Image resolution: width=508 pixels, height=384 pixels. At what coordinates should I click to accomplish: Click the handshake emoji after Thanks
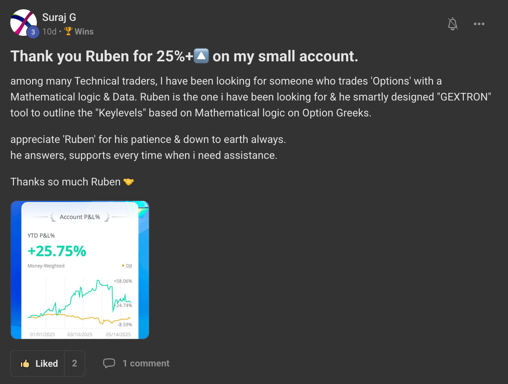click(129, 182)
